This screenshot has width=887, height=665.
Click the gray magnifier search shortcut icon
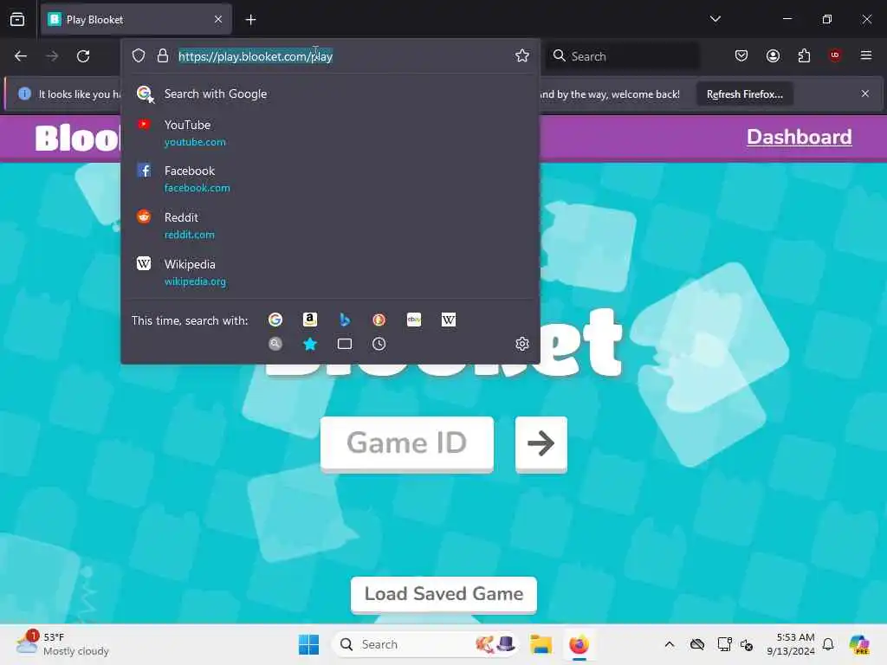pyautogui.click(x=275, y=344)
